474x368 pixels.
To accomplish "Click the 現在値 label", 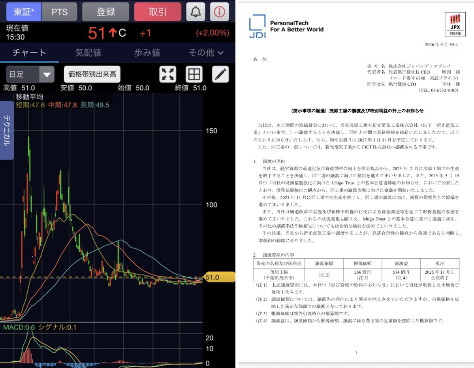I will point(17,28).
